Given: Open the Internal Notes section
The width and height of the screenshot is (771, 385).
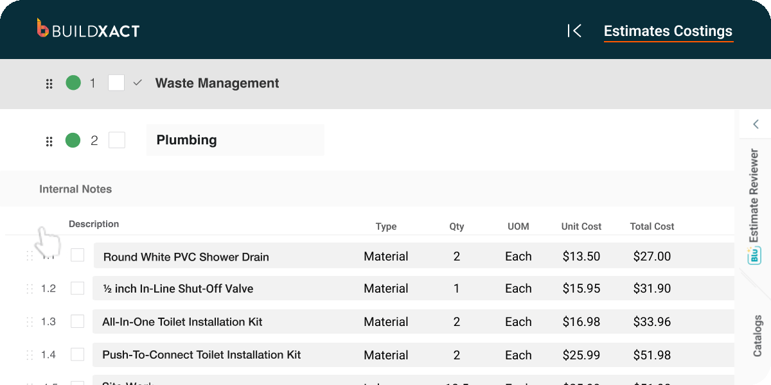Looking at the screenshot, I should point(75,189).
